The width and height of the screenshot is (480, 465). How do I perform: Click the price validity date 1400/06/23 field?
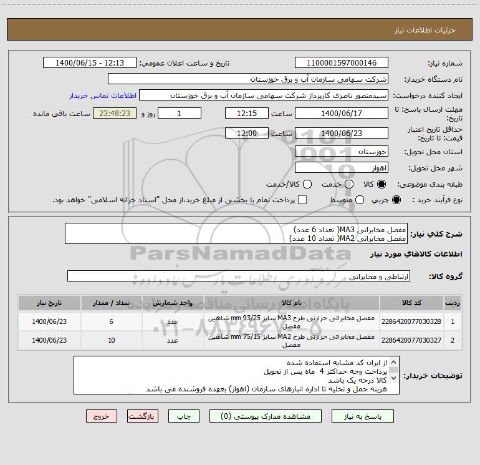[x=342, y=133]
